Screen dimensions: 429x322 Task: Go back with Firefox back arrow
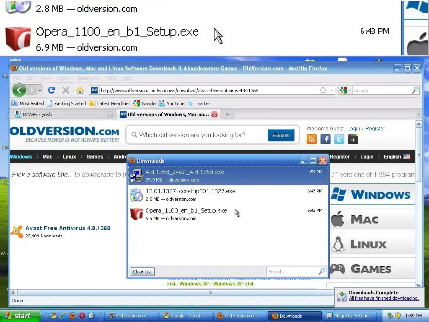pos(19,90)
